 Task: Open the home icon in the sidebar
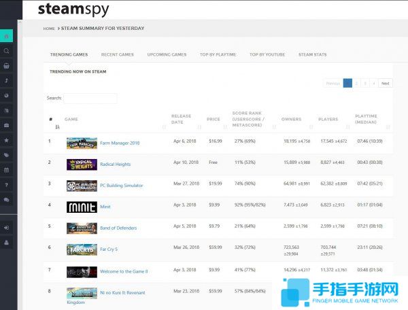(7, 36)
